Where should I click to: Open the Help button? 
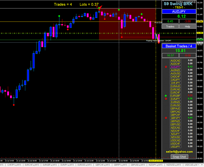187,26
